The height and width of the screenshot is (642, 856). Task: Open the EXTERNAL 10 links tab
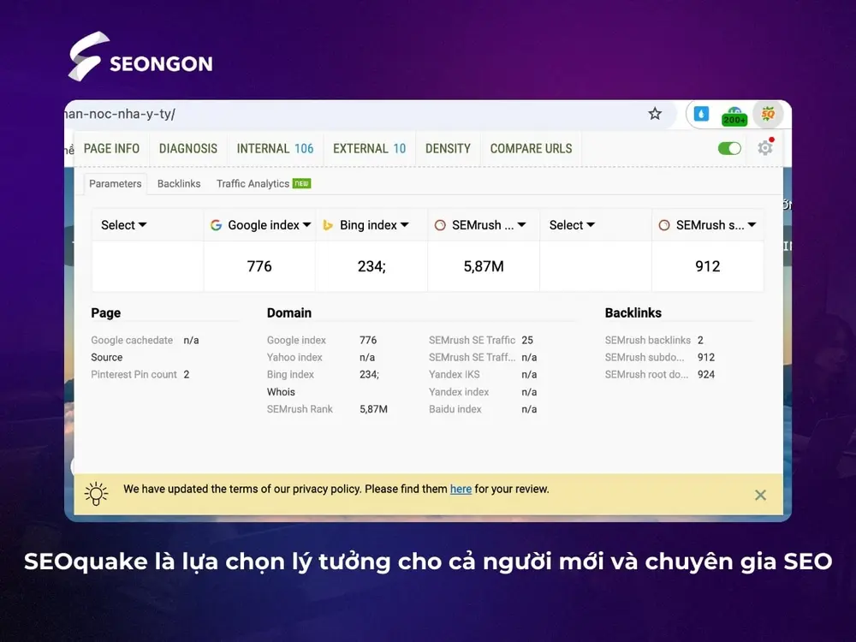[370, 148]
